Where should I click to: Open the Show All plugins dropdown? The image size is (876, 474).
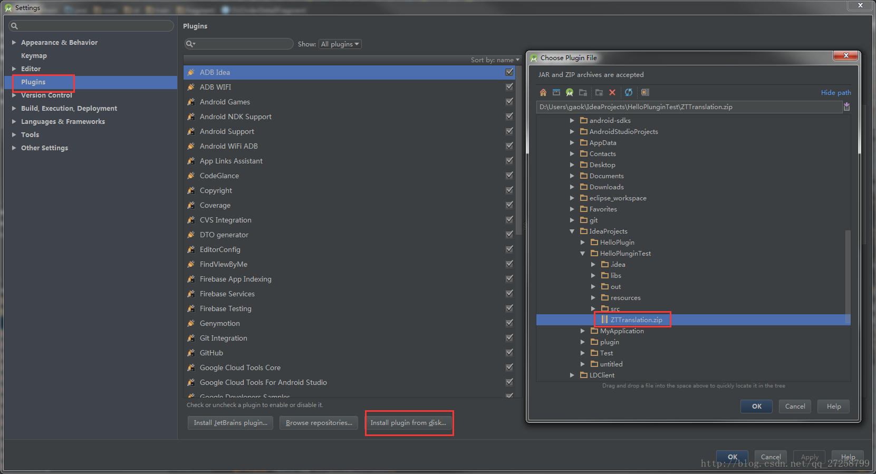tap(340, 44)
